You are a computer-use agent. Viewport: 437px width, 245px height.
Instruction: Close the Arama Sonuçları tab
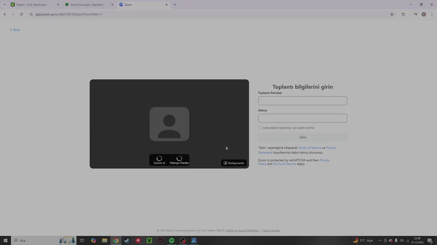coord(112,5)
